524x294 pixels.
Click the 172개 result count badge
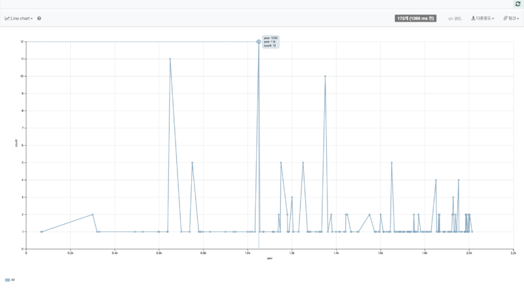coord(415,18)
